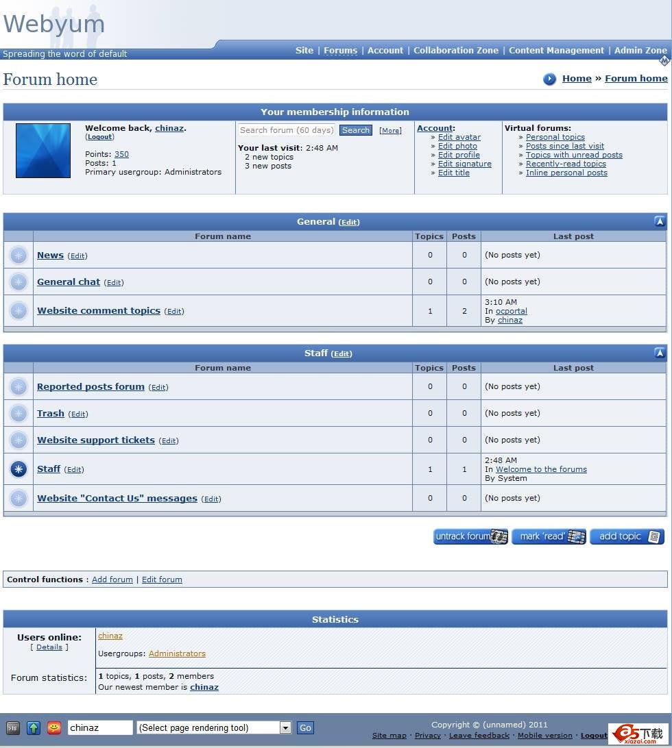This screenshot has height=748, width=672.
Task: Click the chinaz blue avatar image
Action: tap(43, 151)
